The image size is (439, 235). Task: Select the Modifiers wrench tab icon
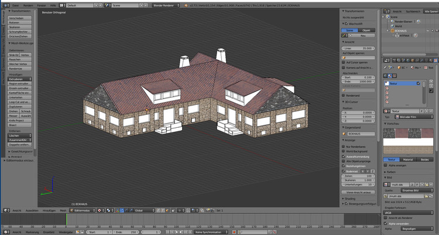pyautogui.click(x=421, y=60)
